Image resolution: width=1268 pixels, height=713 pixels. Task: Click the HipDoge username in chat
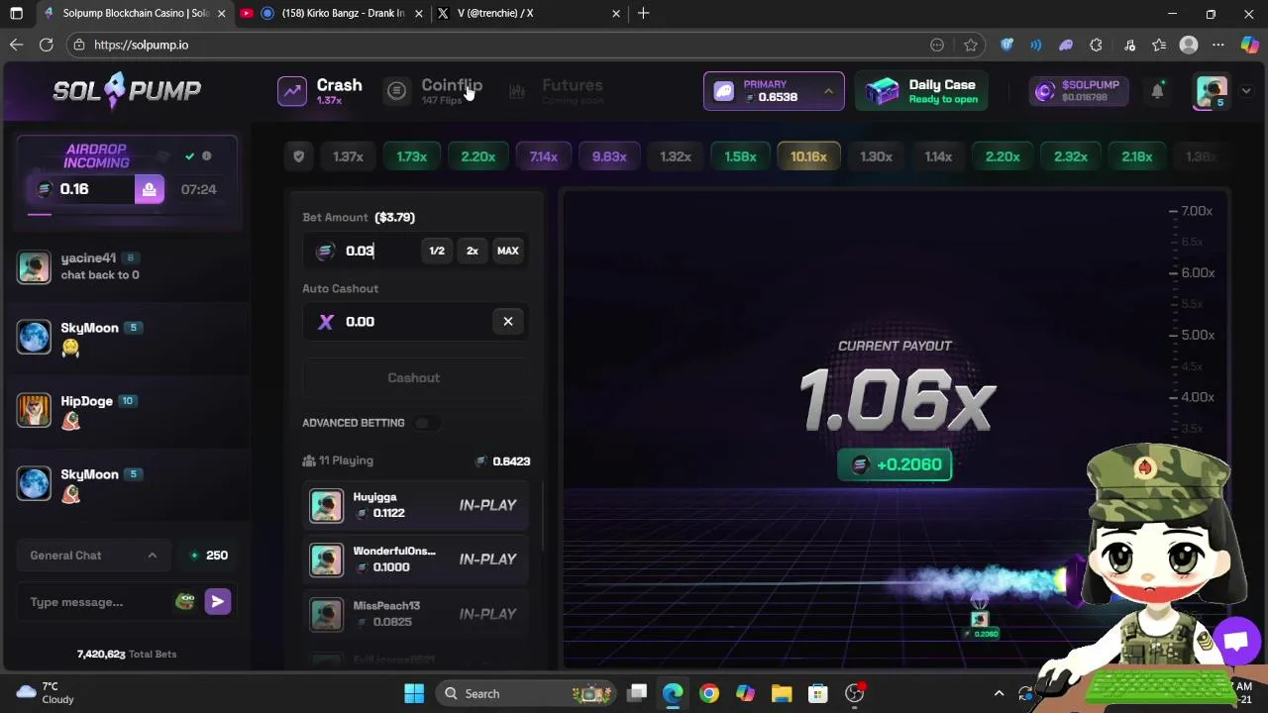click(x=87, y=401)
